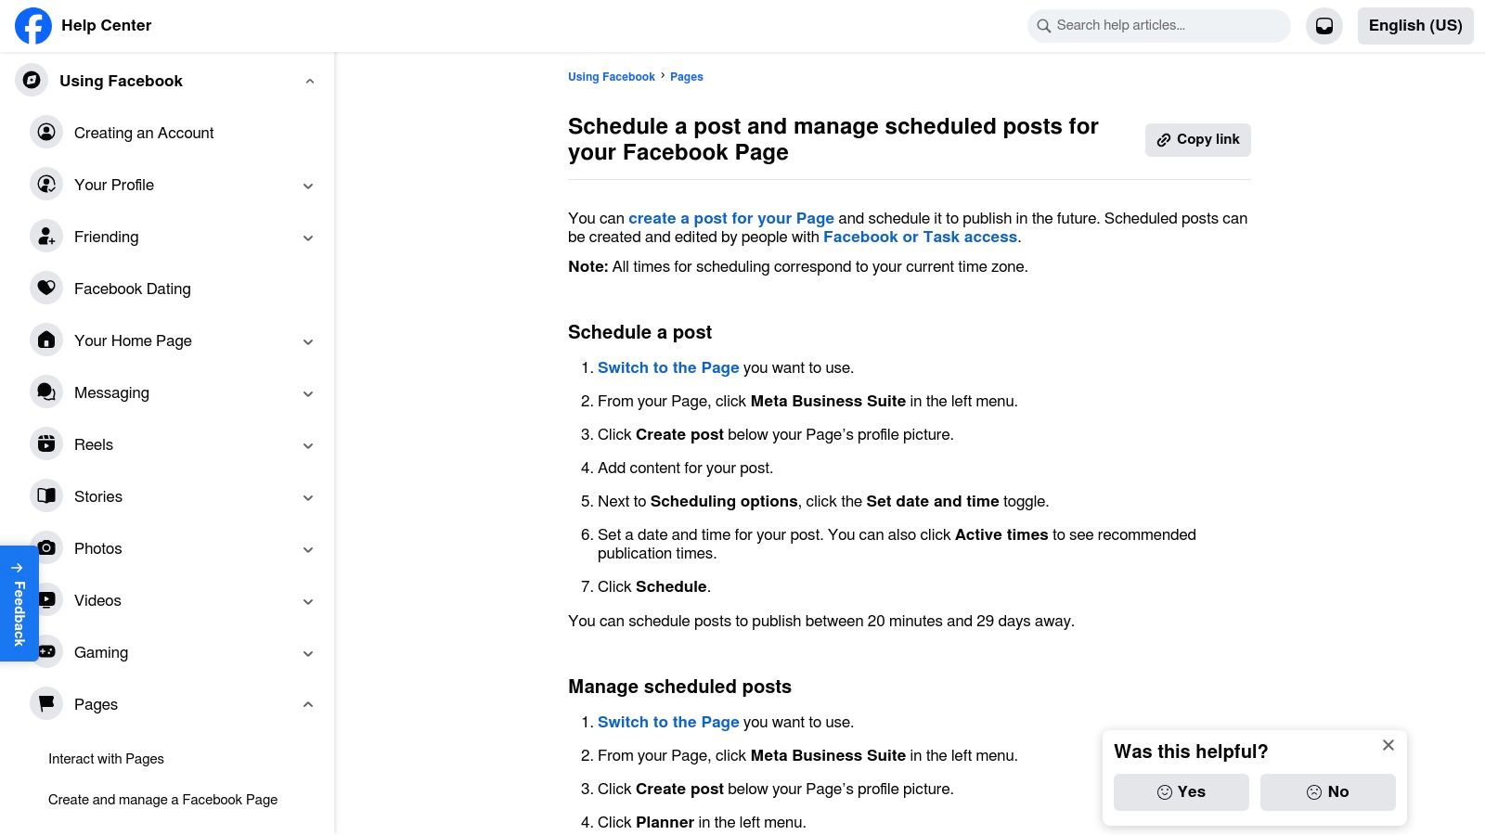Select the Gaming controller icon
Viewport: 1485px width, 835px height.
pyautogui.click(x=46, y=652)
